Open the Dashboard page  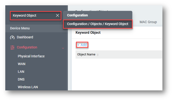(25, 37)
